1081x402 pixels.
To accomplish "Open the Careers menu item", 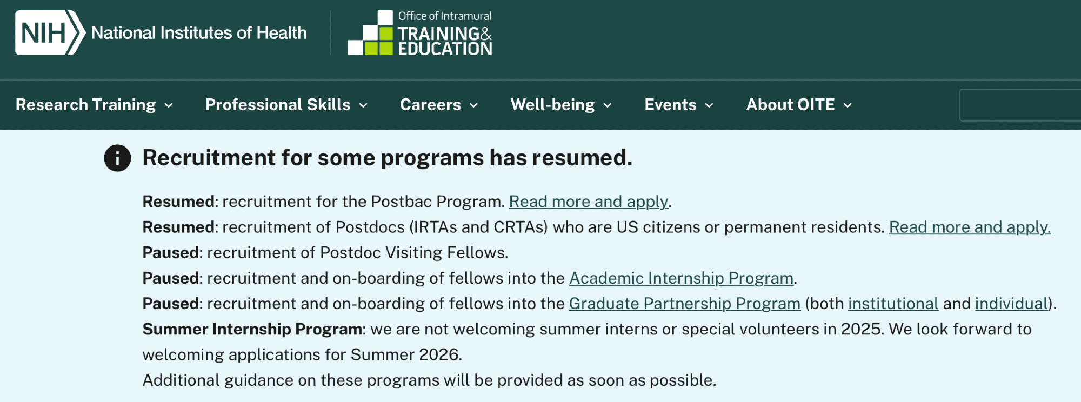I will pos(430,105).
